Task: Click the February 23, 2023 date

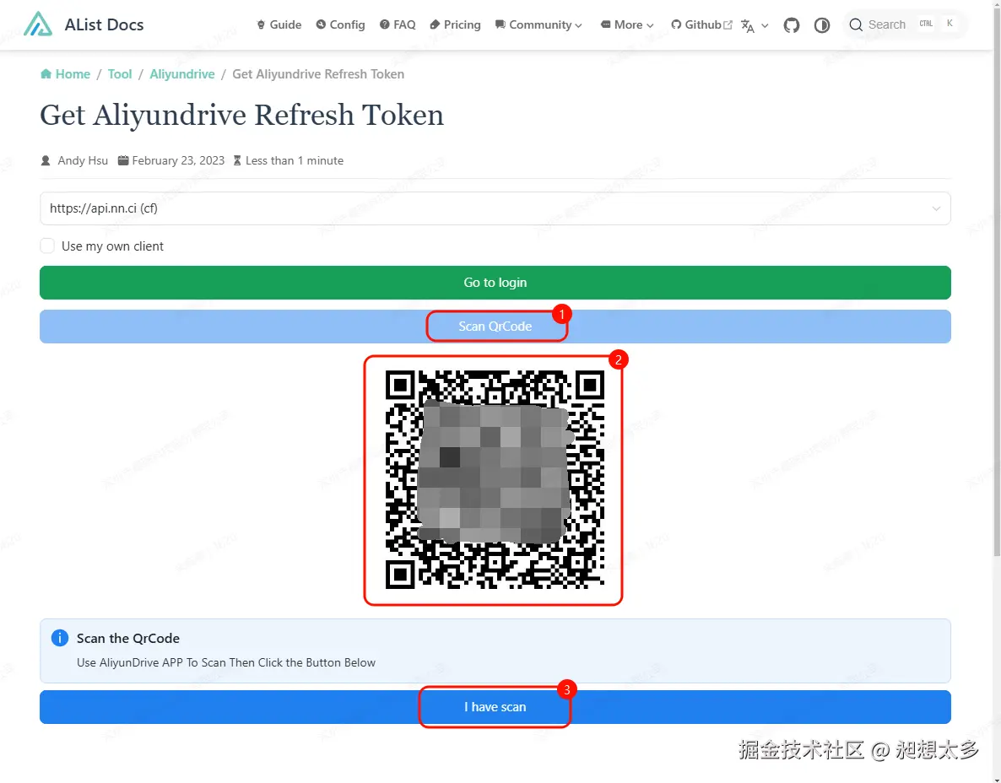Action: 178,161
